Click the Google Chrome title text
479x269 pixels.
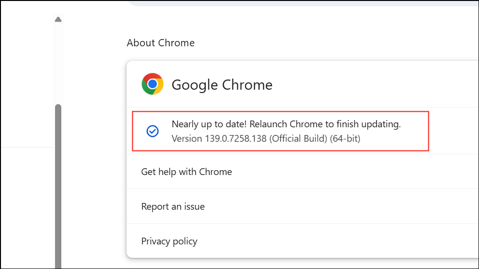coord(222,85)
